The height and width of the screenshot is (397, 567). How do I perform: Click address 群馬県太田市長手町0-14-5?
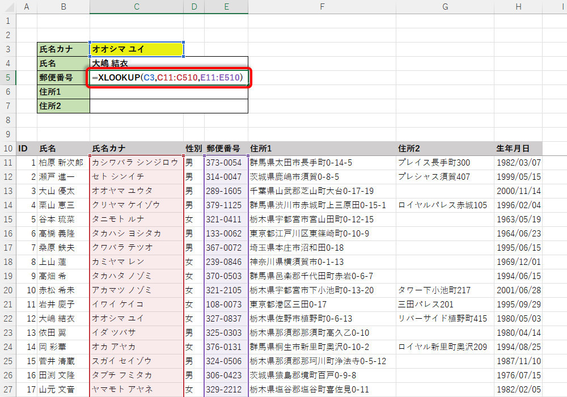pos(322,163)
